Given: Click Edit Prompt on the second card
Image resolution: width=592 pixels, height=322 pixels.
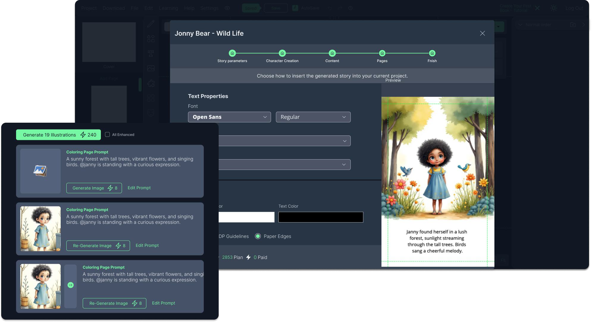Looking at the screenshot, I should (x=147, y=245).
